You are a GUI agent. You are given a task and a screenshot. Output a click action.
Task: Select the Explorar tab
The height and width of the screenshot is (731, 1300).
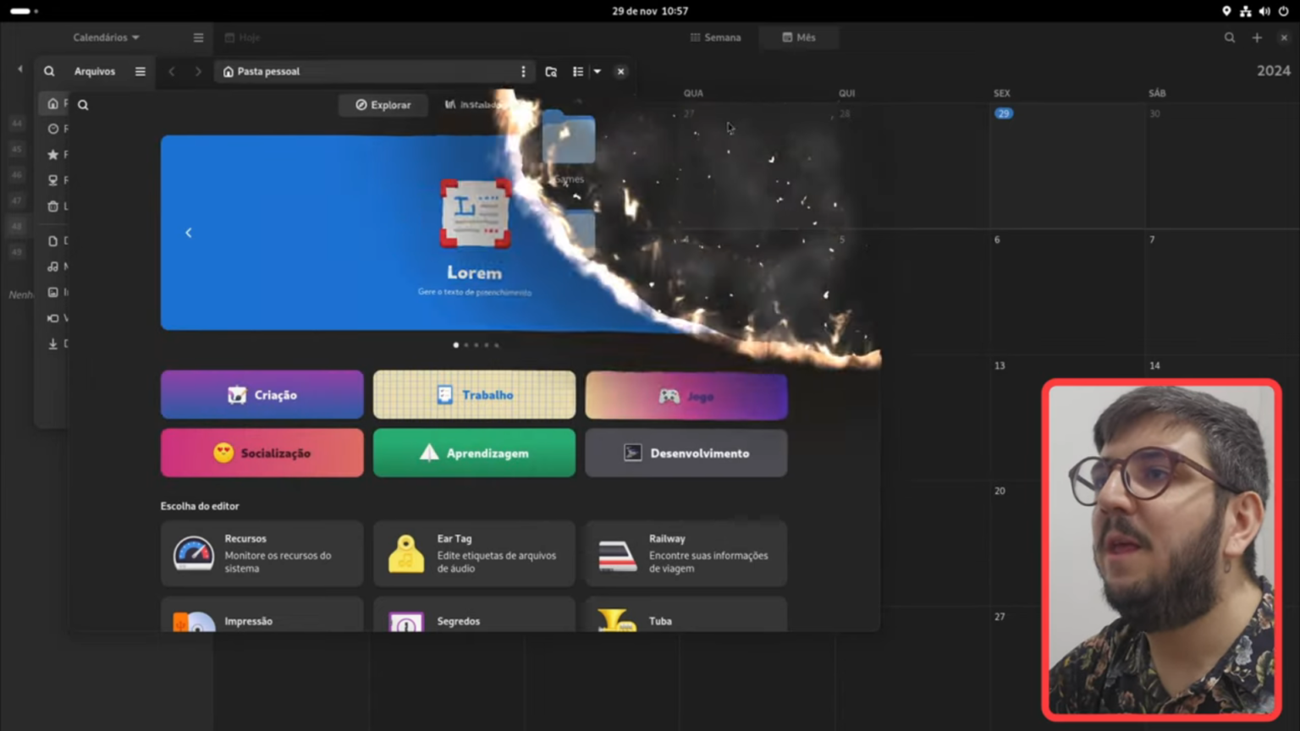coord(383,105)
